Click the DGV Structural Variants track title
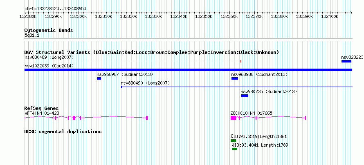364x165 pixels. (152, 52)
